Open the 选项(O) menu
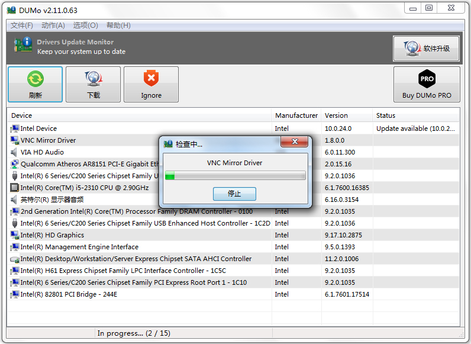The image size is (471, 344). [86, 25]
